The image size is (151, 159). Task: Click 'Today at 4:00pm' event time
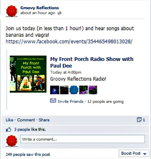(x=66, y=72)
